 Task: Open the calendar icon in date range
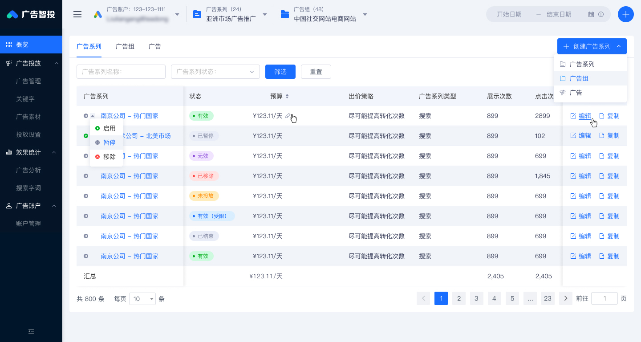tap(591, 14)
